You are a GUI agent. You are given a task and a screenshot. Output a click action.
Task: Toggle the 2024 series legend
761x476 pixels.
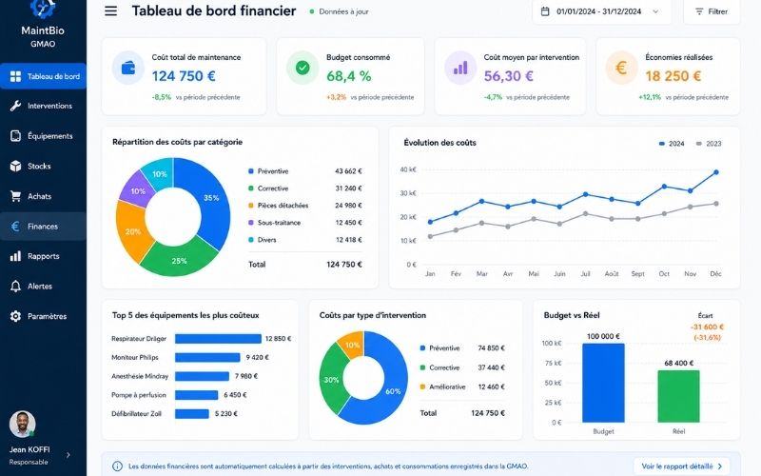click(672, 144)
